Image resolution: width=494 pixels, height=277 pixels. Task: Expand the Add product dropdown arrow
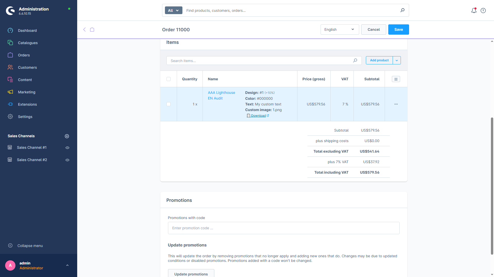pos(397,60)
